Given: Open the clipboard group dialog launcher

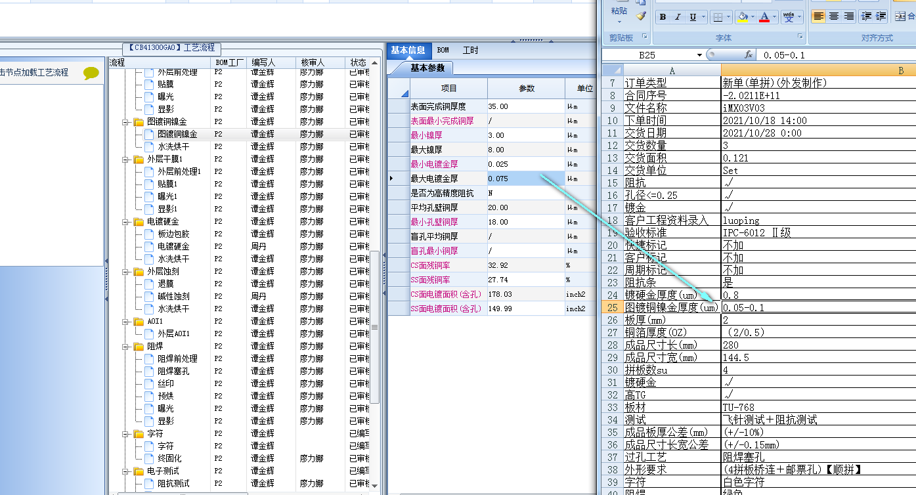Looking at the screenshot, I should tap(644, 37).
